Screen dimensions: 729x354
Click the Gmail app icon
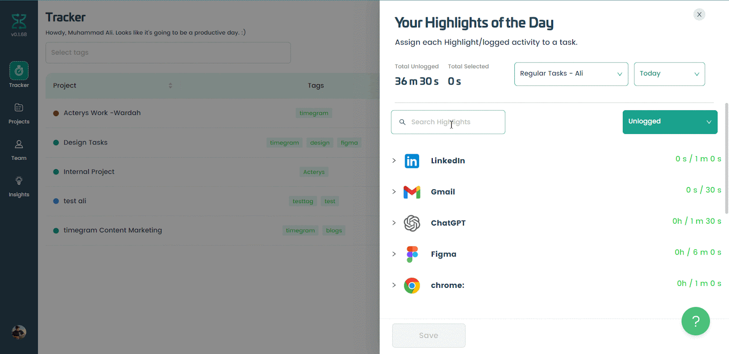[412, 192]
